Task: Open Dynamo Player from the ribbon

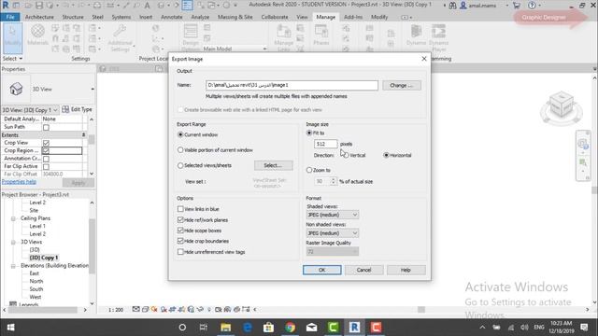Action: 438,37
